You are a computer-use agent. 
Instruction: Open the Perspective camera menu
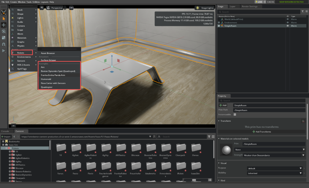(54, 8)
